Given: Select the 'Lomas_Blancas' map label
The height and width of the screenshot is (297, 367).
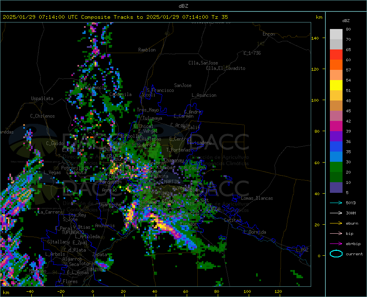Looking at the screenshot, I should [x=257, y=198].
